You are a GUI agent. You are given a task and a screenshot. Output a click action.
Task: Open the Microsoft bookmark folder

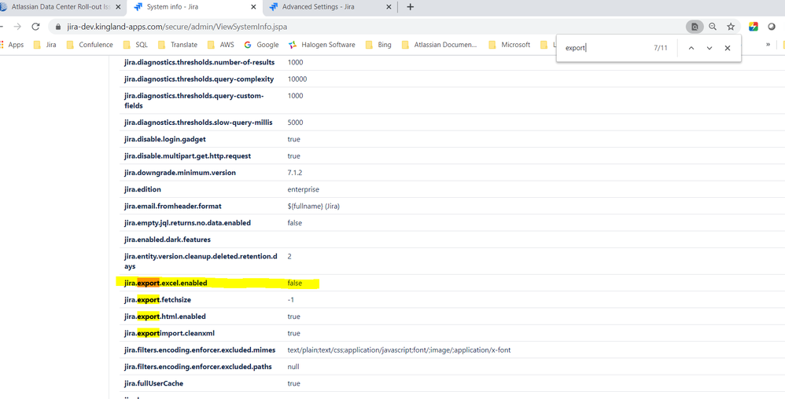tap(510, 45)
